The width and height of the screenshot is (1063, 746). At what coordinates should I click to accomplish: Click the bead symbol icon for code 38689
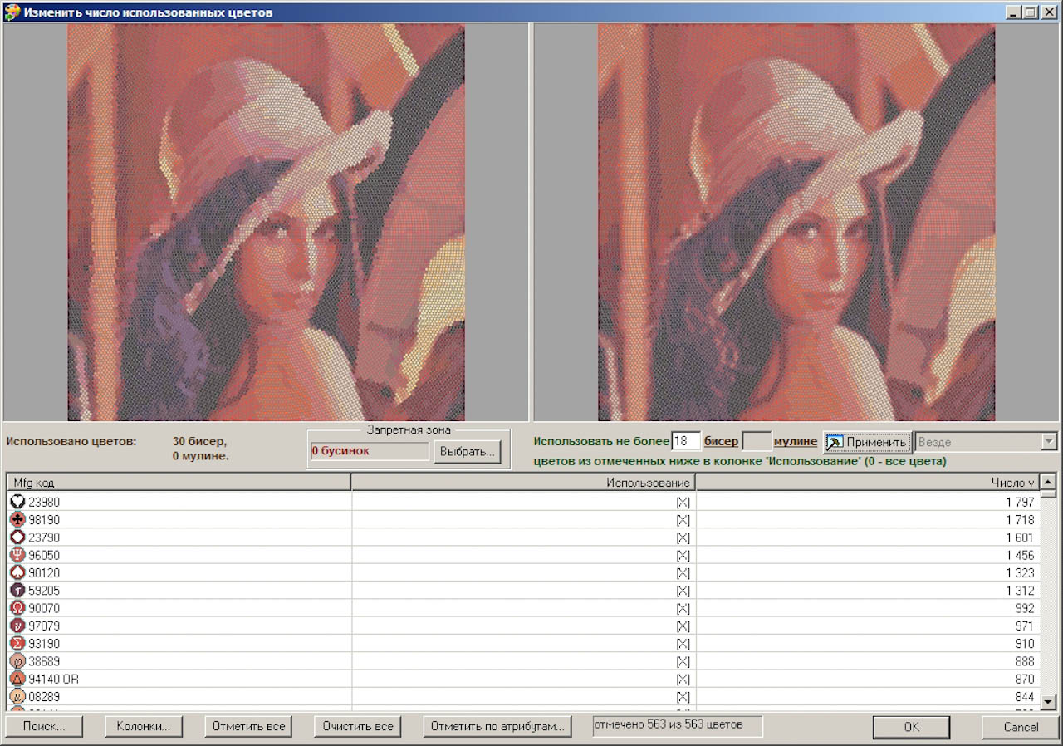(x=18, y=661)
